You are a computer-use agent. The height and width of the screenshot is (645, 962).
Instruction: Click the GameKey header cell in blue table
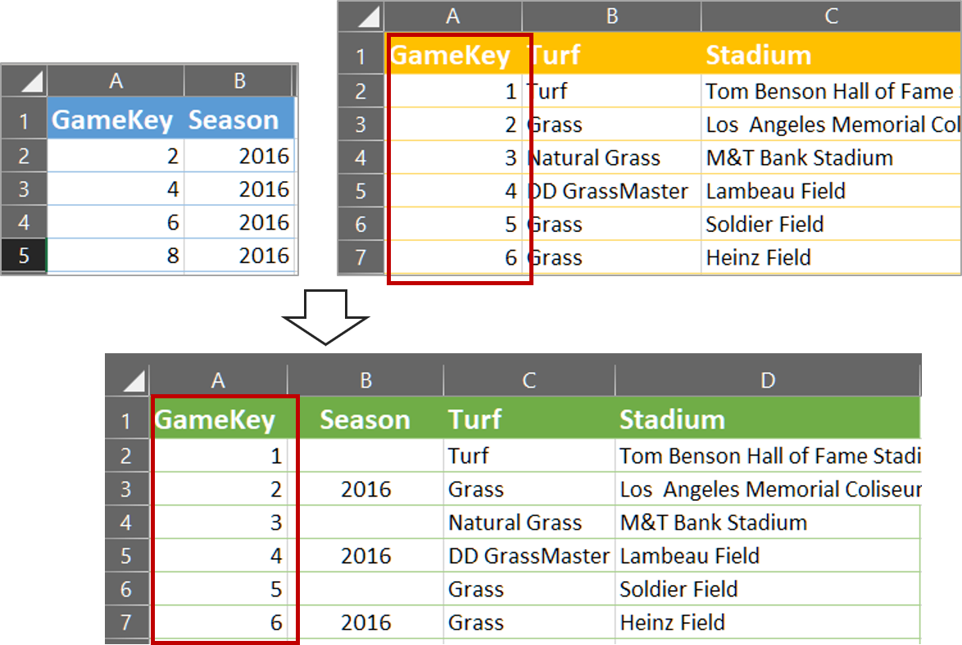point(116,119)
